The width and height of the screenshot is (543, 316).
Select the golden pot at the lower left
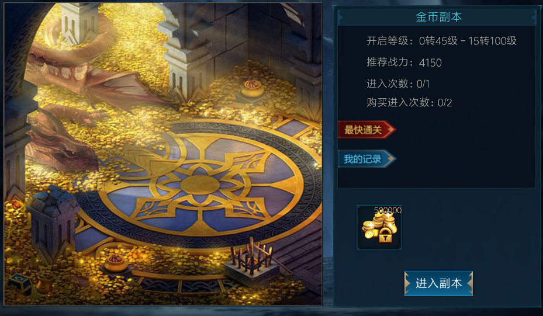115,263
